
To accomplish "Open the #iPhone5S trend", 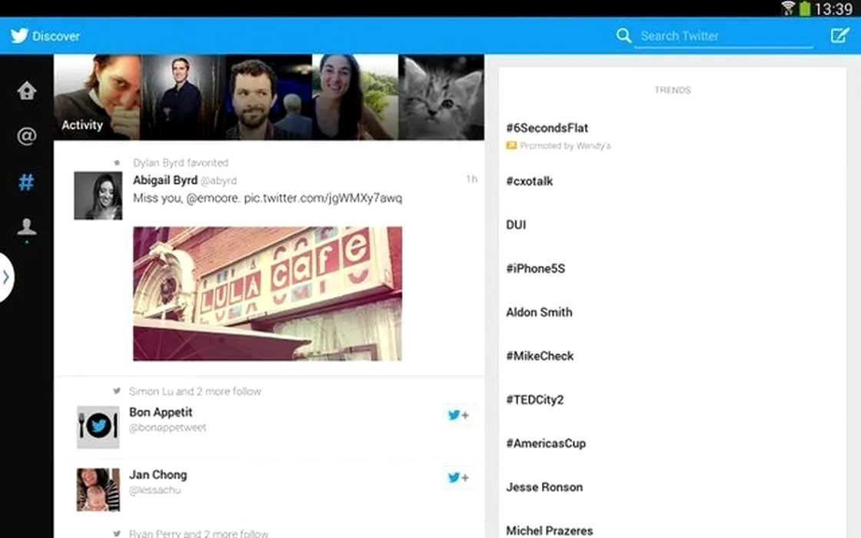I will pyautogui.click(x=536, y=269).
